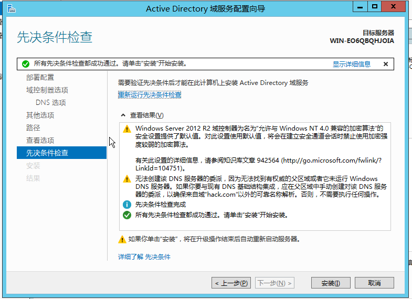Click 上一步(P) button
Image resolution: width=412 pixels, height=299 pixels.
pos(231,283)
